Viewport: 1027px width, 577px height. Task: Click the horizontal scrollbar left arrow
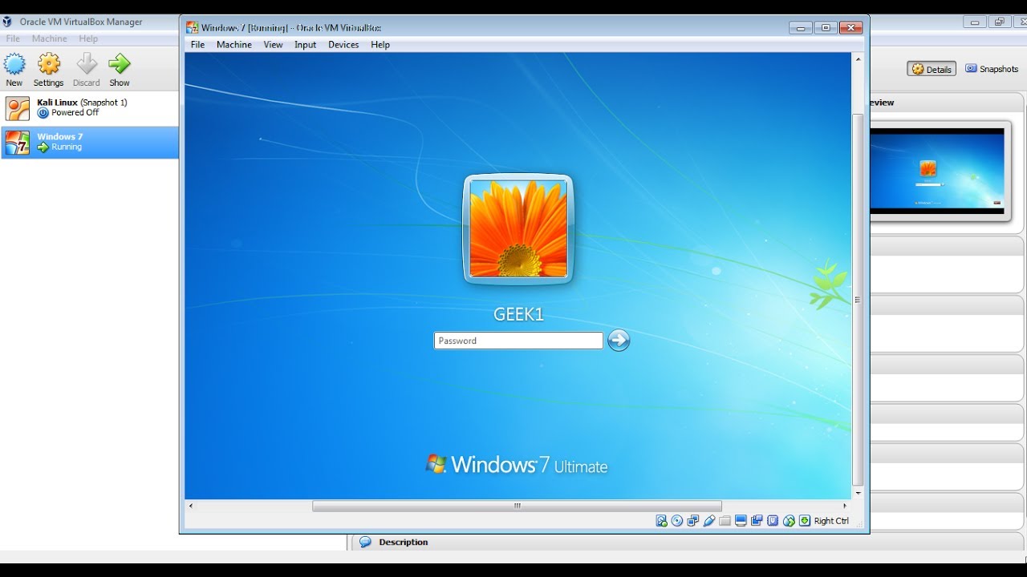tap(190, 506)
